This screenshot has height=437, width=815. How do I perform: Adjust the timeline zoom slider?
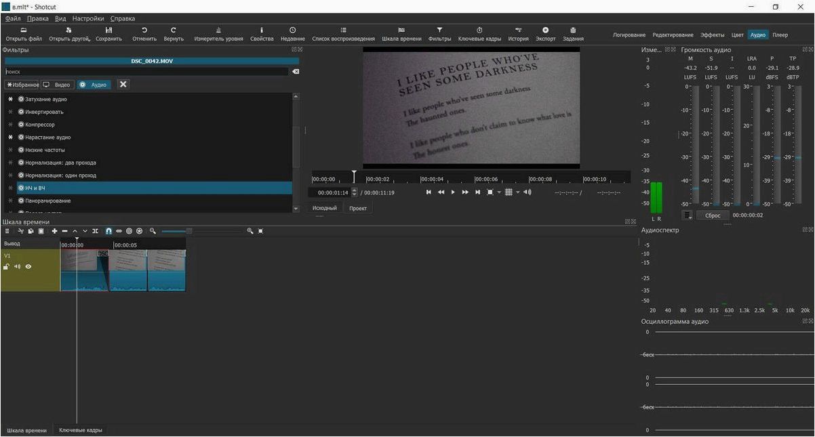188,231
